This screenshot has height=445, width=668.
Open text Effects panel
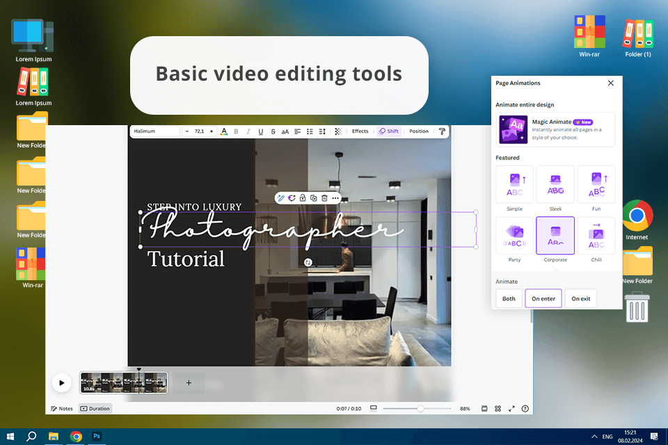tap(360, 131)
